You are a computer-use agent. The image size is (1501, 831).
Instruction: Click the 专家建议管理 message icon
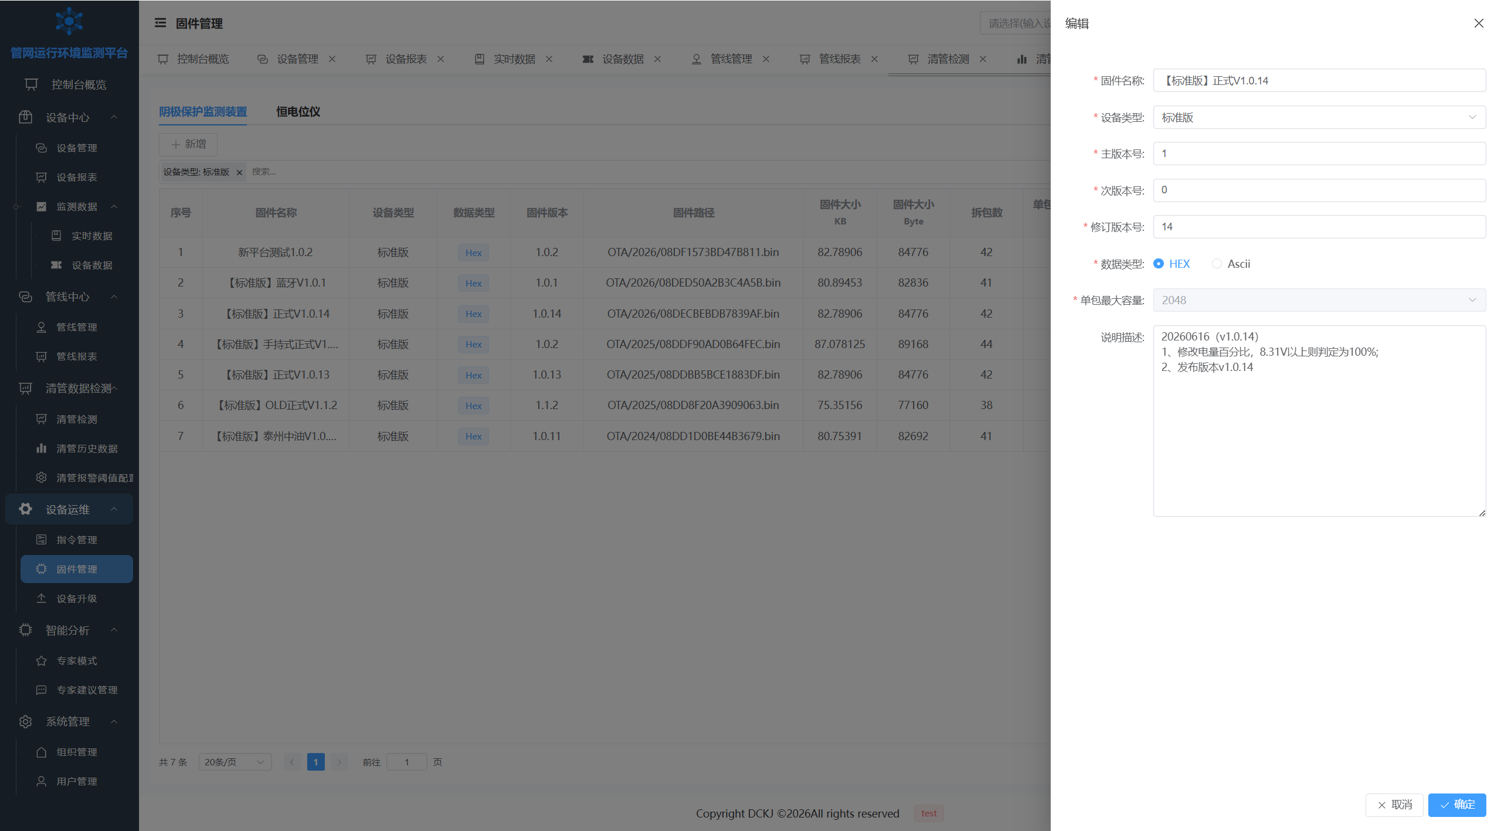point(41,690)
